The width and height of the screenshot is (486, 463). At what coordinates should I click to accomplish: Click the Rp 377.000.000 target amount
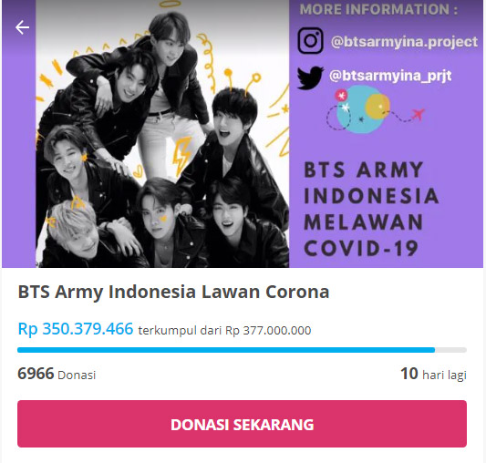(268, 331)
